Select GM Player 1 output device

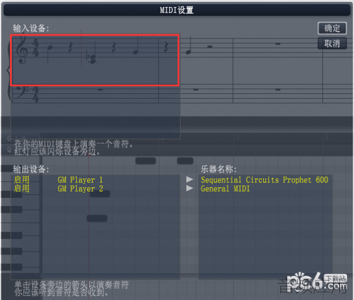click(x=80, y=180)
